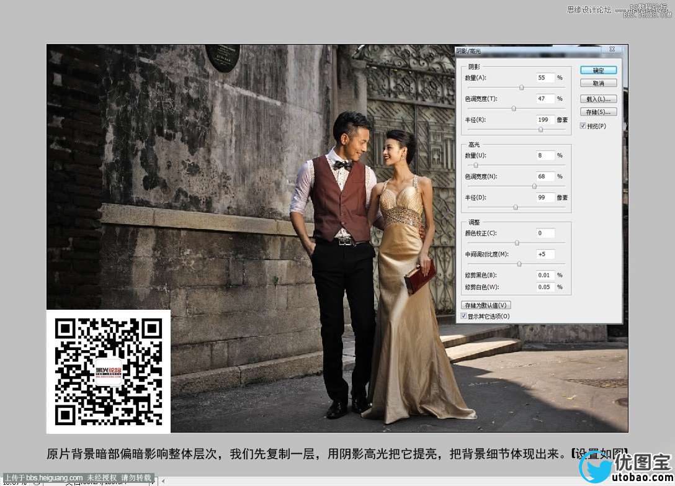Open the 载入(L)... load settings button
The width and height of the screenshot is (675, 486).
[598, 99]
